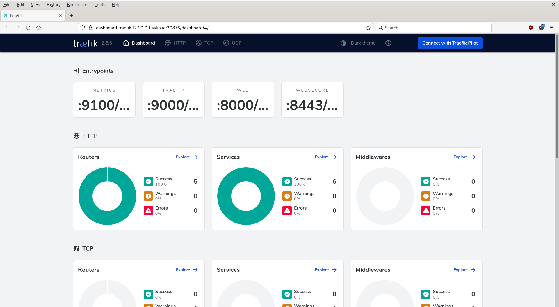559x307 pixels.
Task: Click the HTTP Middlewares success icon
Action: (x=426, y=182)
